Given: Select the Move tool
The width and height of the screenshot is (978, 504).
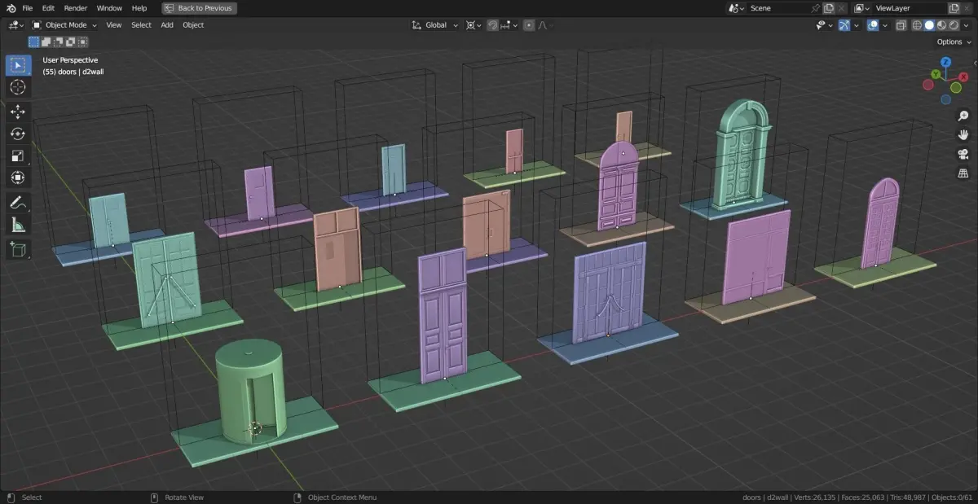Looking at the screenshot, I should pos(17,112).
